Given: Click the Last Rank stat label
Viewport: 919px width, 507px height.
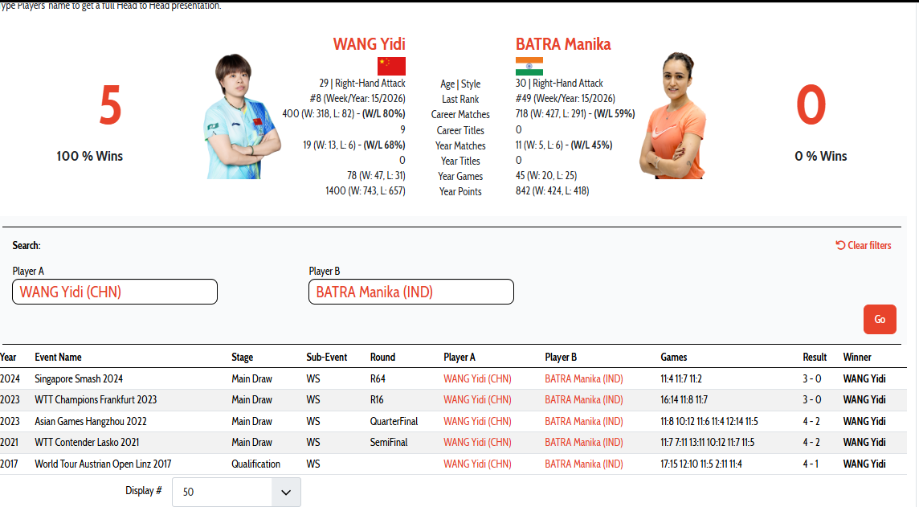Looking at the screenshot, I should (x=460, y=99).
